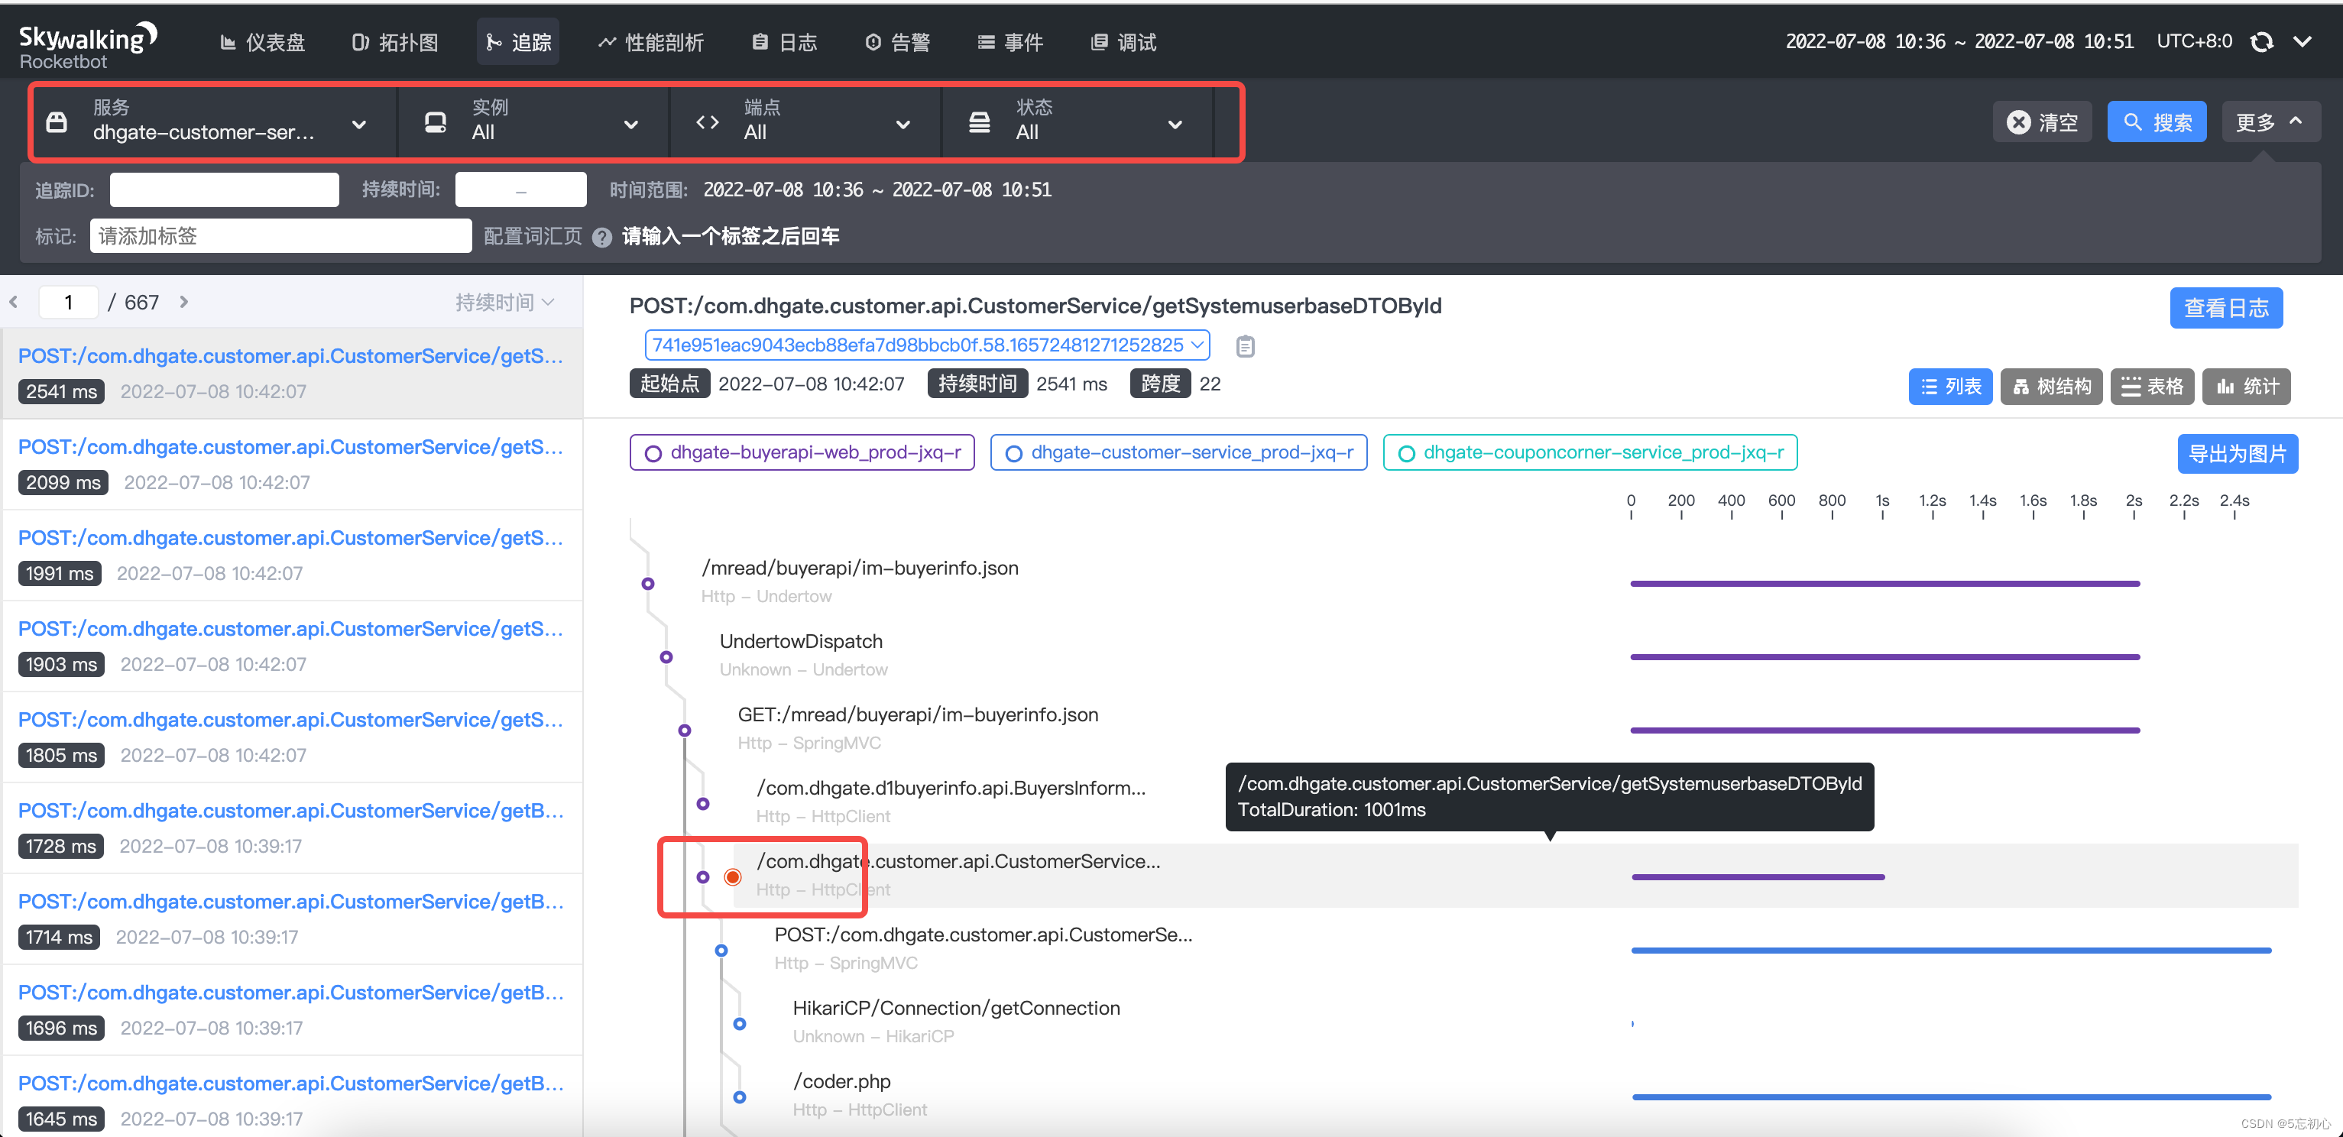Open the 告警 alarm tab
Screen dimensions: 2343x1137
[x=898, y=42]
